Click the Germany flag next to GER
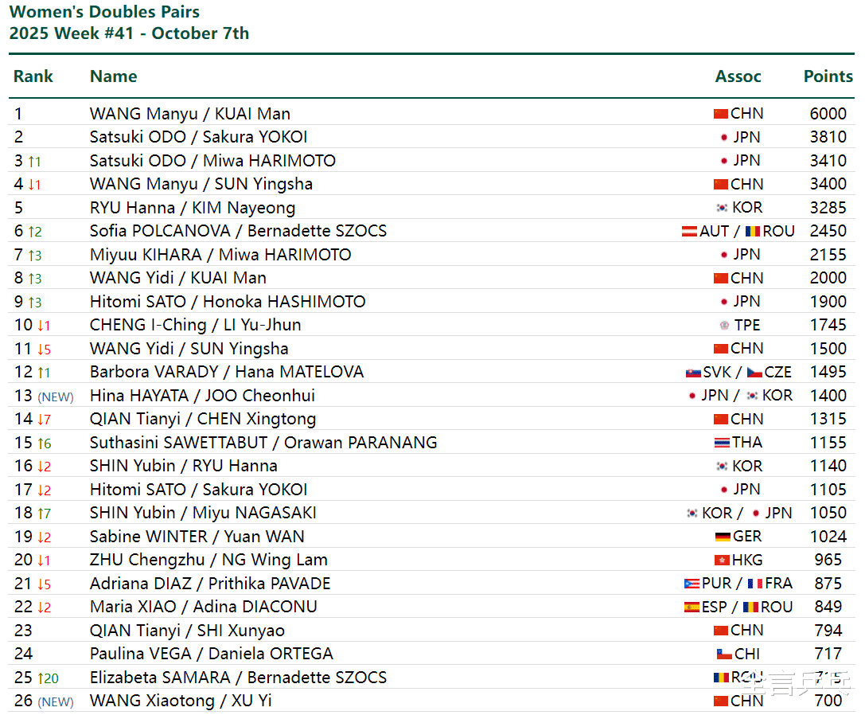The image size is (865, 715). pyautogui.click(x=723, y=537)
